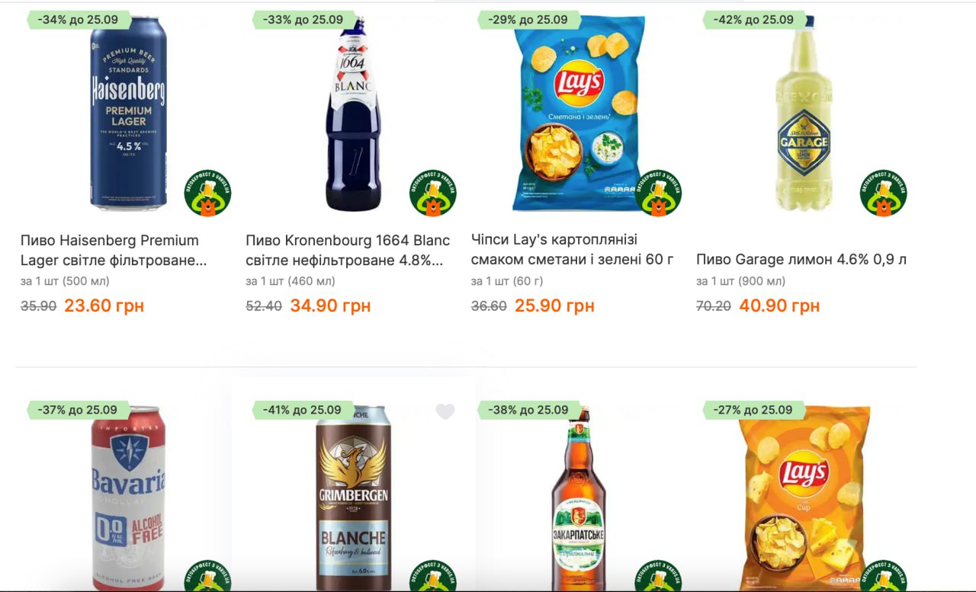This screenshot has width=976, height=592.
Task: Open the Kronenbourg 1664 Blanc bottle image
Action: point(353,113)
